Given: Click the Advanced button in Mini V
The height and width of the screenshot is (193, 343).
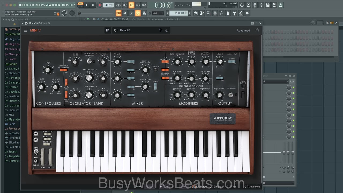Looking at the screenshot, I should coord(243,31).
